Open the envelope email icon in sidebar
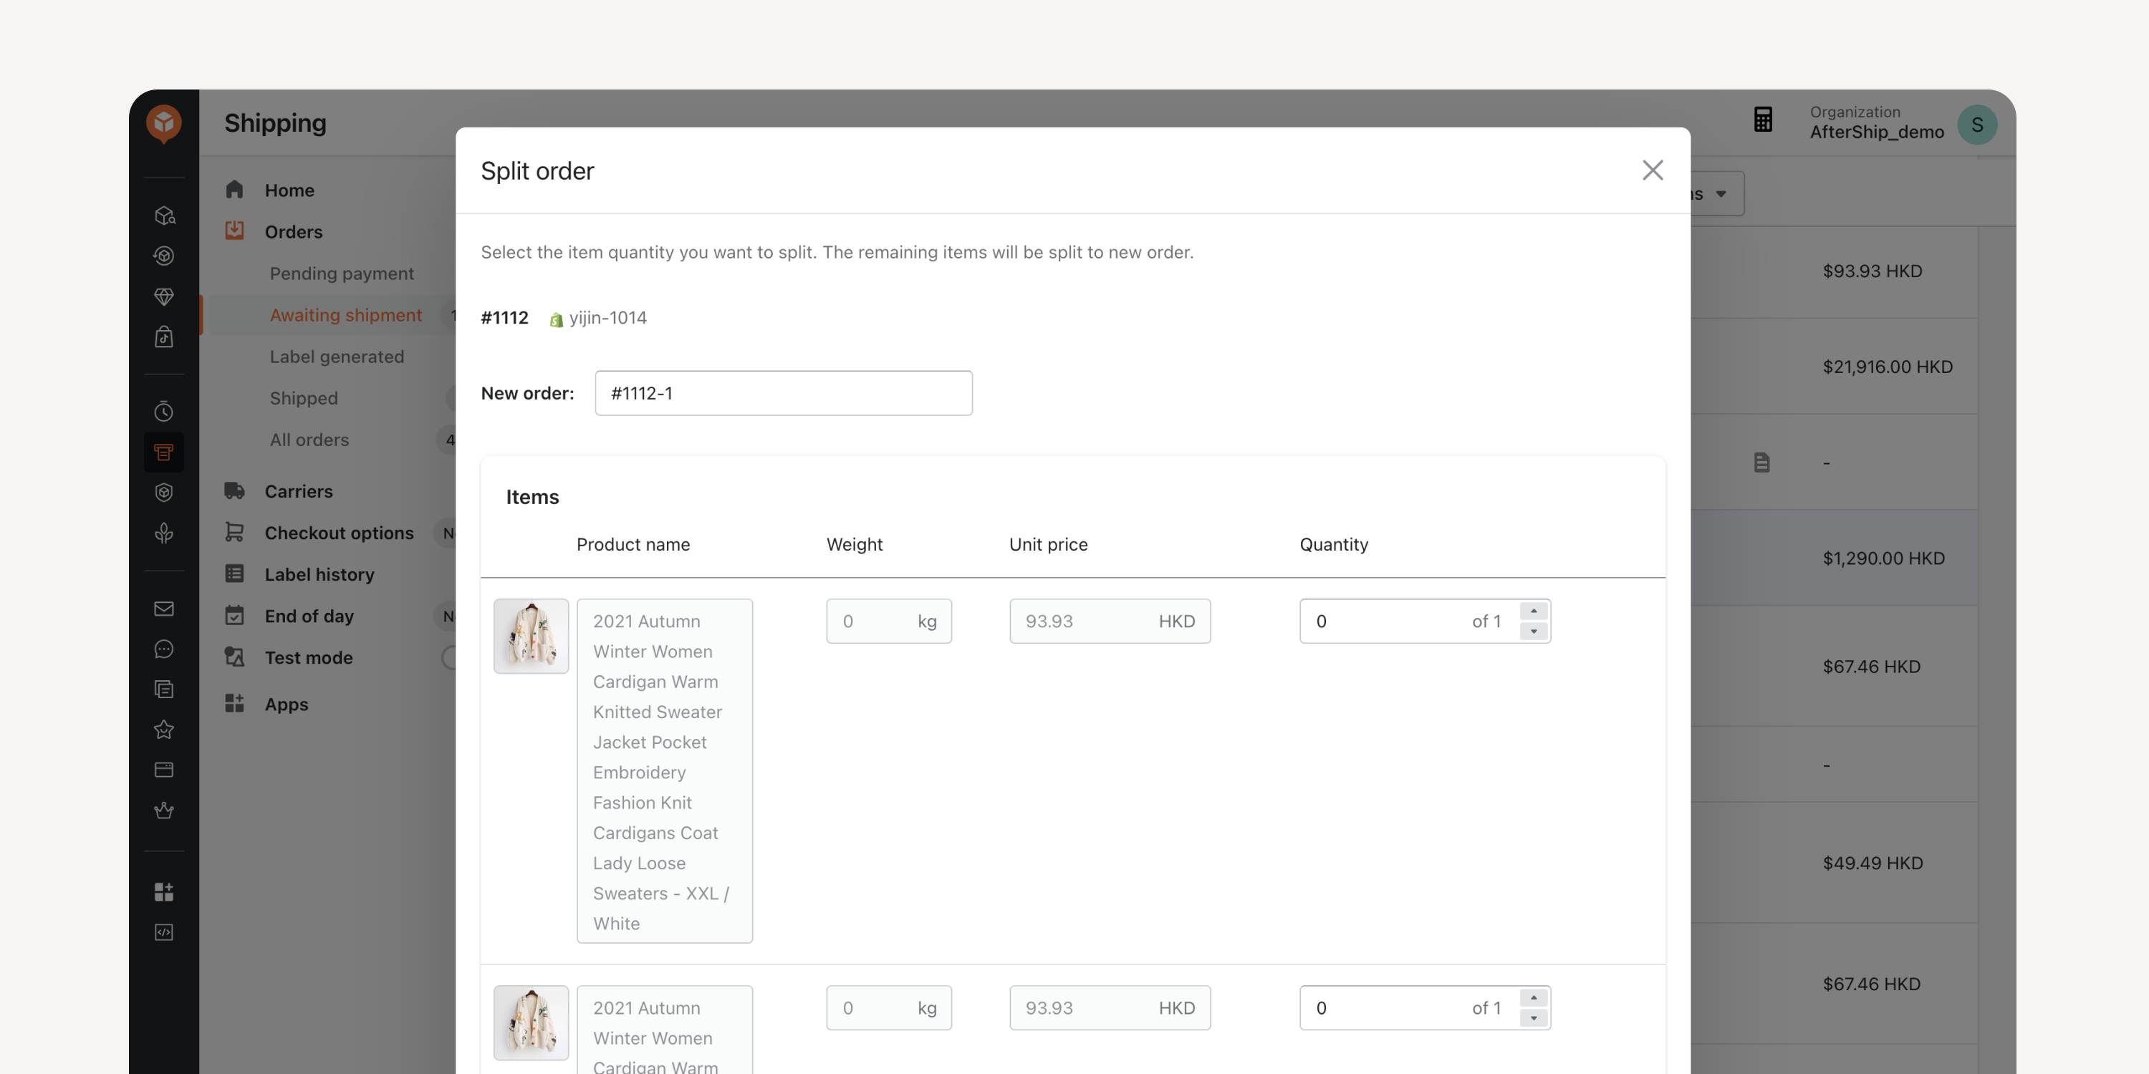2149x1074 pixels. coord(163,609)
